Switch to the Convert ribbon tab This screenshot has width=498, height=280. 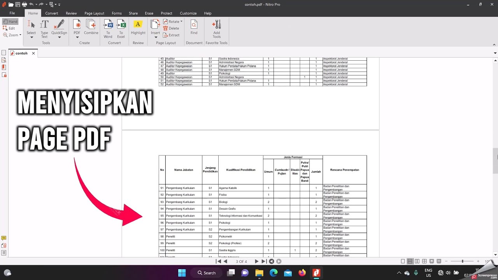pyautogui.click(x=52, y=13)
